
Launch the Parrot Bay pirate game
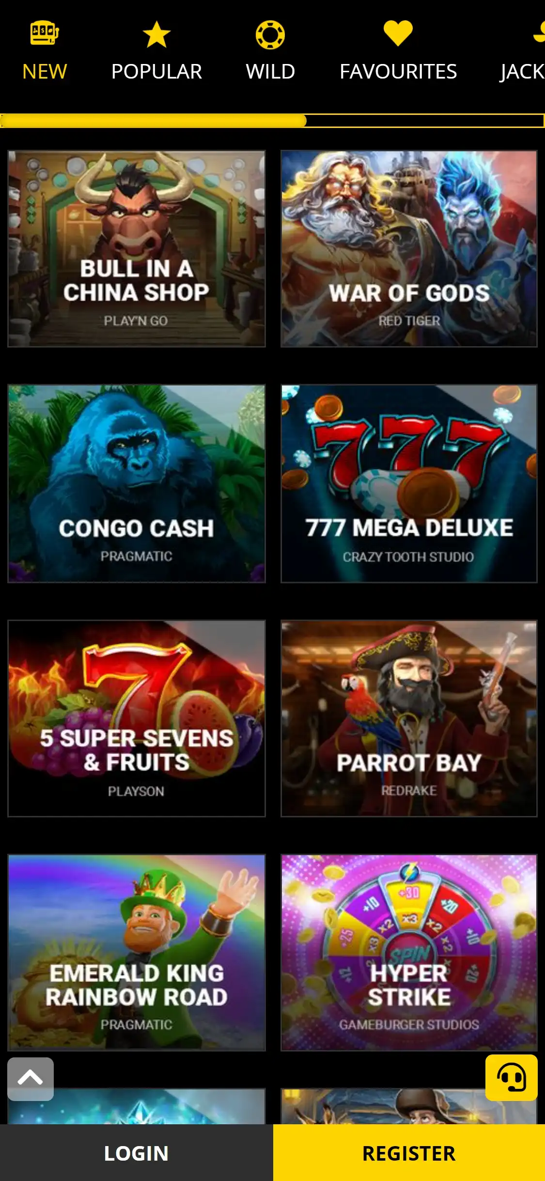click(x=409, y=718)
